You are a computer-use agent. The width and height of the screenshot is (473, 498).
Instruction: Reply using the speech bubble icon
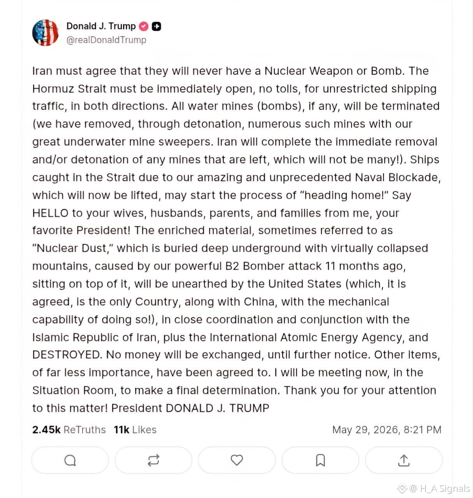[x=70, y=460]
